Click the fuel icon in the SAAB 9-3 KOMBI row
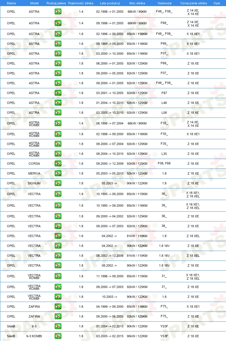The height and width of the screenshot is (341, 226). click(58, 336)
